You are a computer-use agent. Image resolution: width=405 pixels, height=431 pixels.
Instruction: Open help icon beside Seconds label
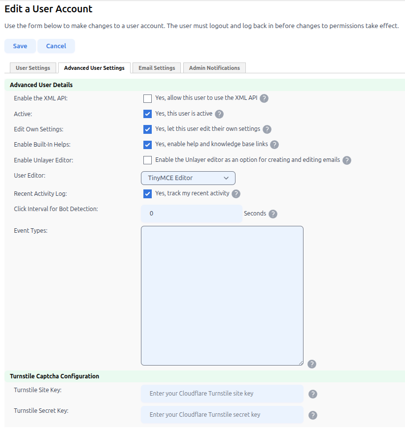click(x=273, y=214)
